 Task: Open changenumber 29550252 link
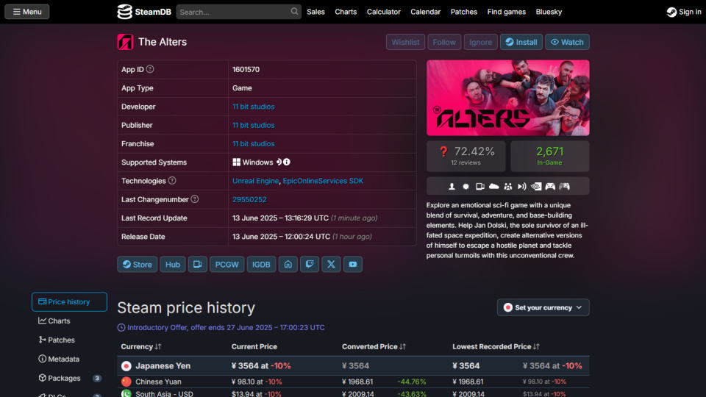249,199
